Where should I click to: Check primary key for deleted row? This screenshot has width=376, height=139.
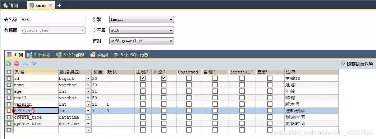point(143,110)
